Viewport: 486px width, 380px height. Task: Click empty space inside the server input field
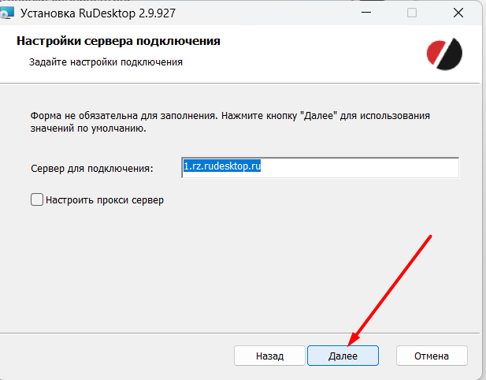click(362, 168)
